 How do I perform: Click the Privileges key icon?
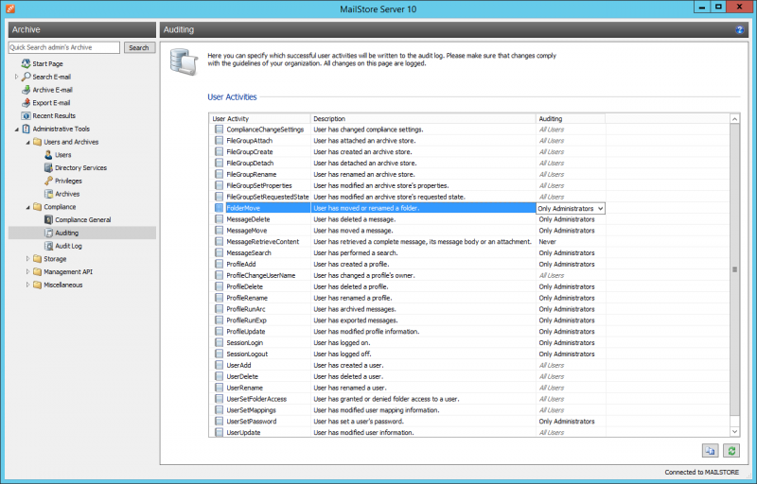(x=48, y=181)
